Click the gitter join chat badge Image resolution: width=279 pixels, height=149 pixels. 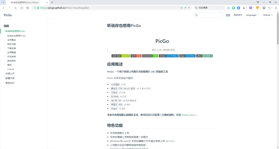pos(205,56)
